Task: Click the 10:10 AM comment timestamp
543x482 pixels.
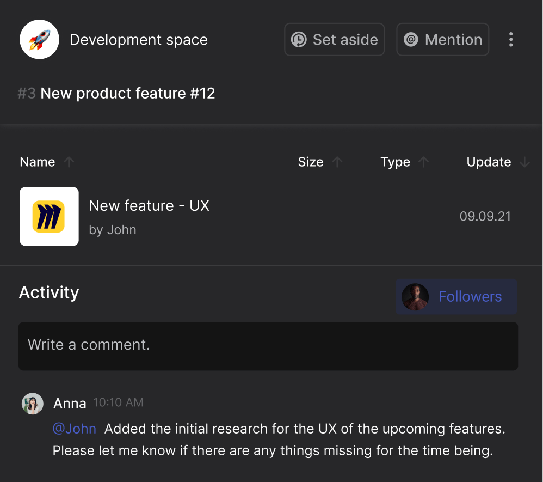Action: tap(119, 402)
